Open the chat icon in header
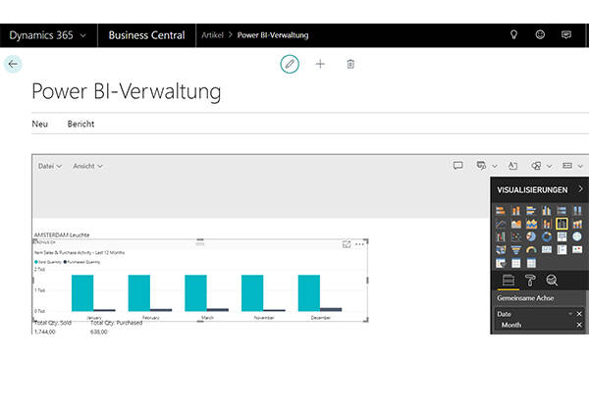 click(566, 35)
